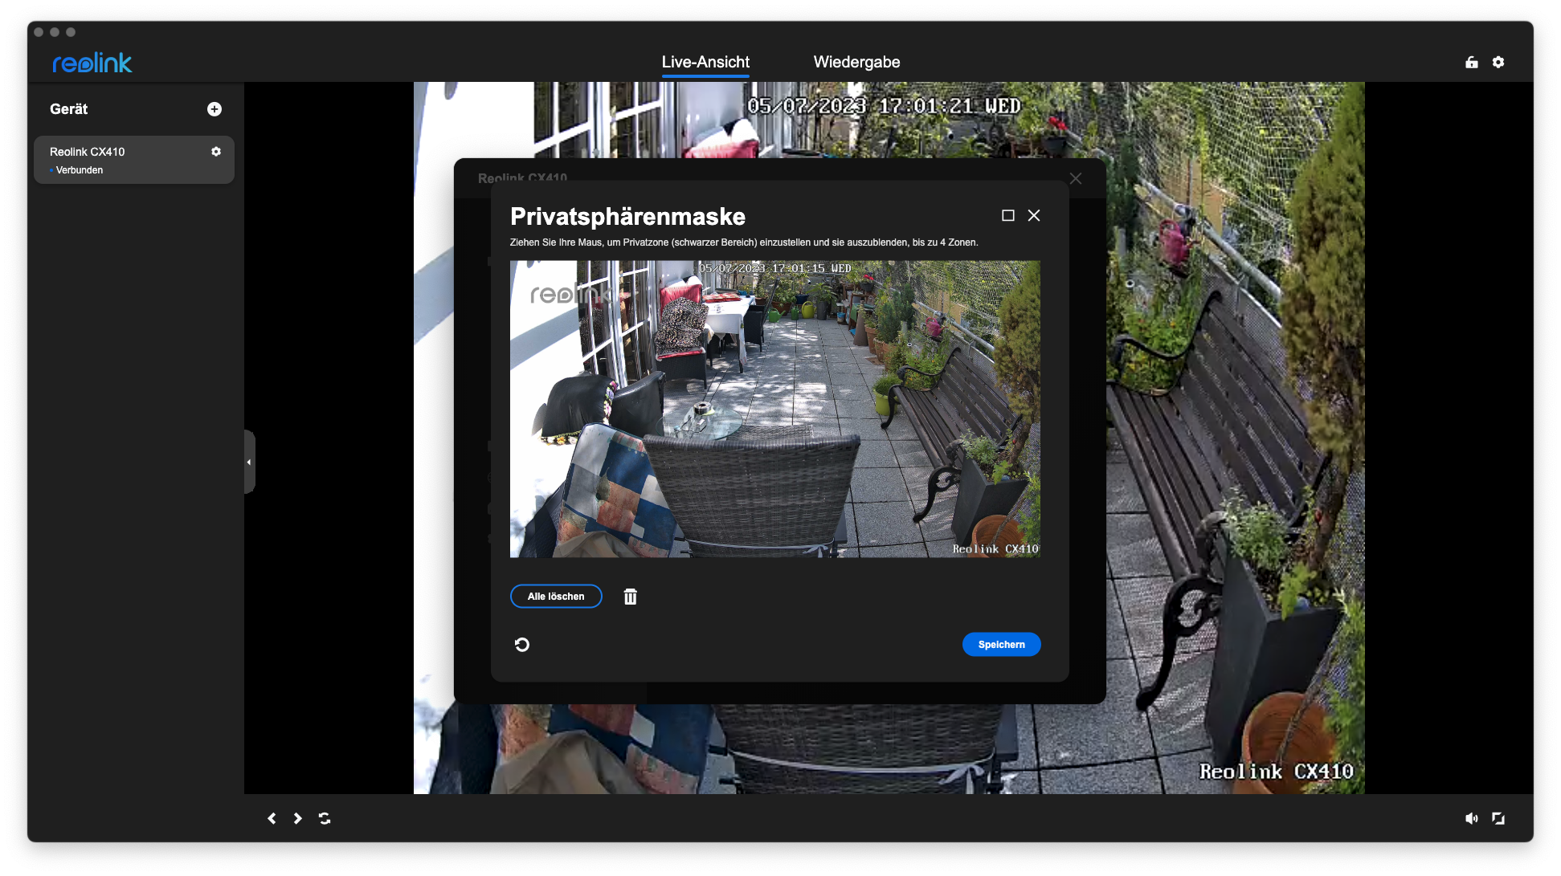Open the global settings gear icon
The width and height of the screenshot is (1561, 876).
click(1498, 63)
